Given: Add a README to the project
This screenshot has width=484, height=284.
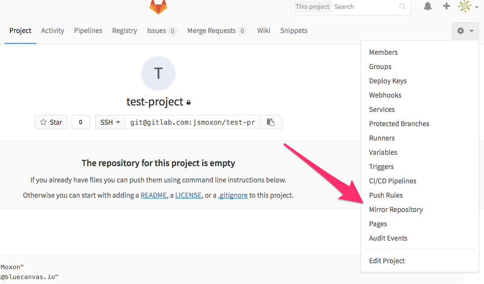Looking at the screenshot, I should coord(153,195).
